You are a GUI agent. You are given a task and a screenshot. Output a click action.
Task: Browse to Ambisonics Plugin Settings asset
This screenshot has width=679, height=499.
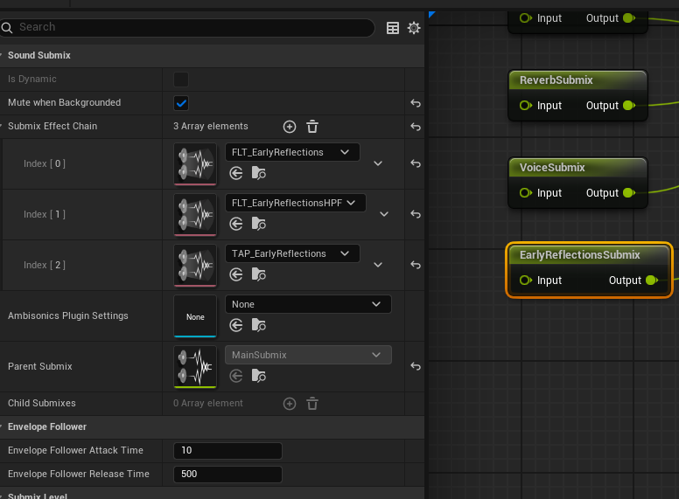point(258,325)
